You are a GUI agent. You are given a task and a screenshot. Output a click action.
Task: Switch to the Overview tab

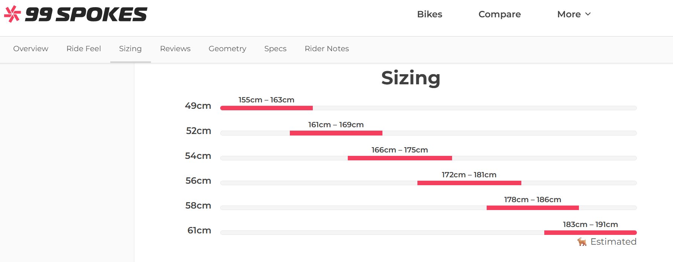point(31,49)
